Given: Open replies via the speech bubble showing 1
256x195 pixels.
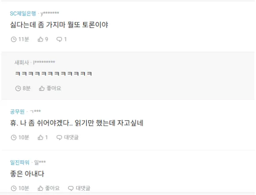Looking at the screenshot, I should tap(59, 39).
